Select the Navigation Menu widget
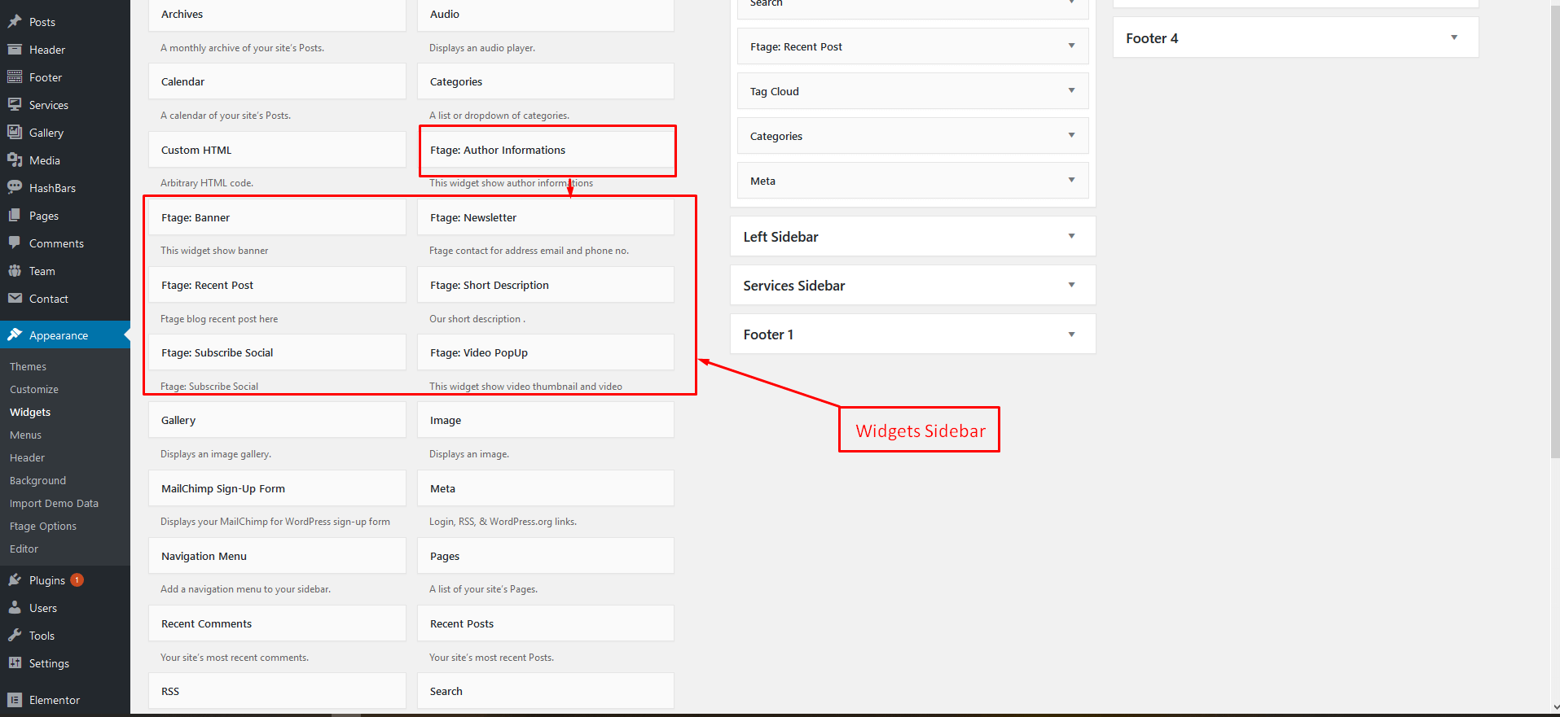This screenshot has width=1560, height=717. 277,556
